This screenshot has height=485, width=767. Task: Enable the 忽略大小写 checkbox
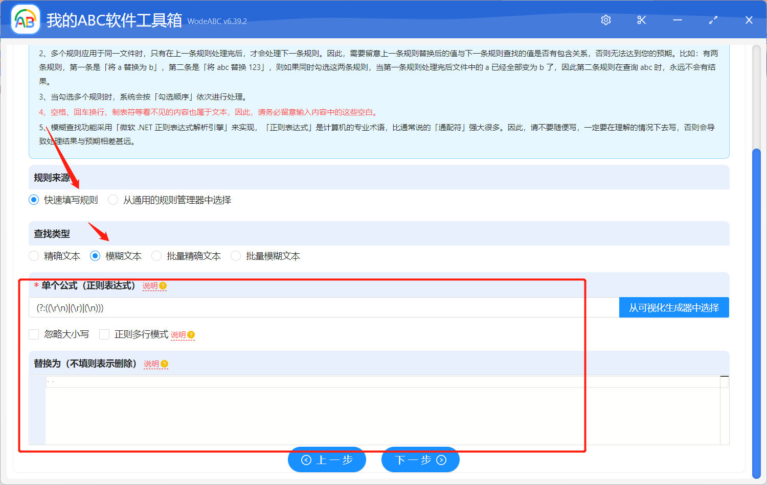(34, 334)
